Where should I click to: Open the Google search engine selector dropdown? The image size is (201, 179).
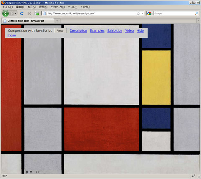point(150,13)
